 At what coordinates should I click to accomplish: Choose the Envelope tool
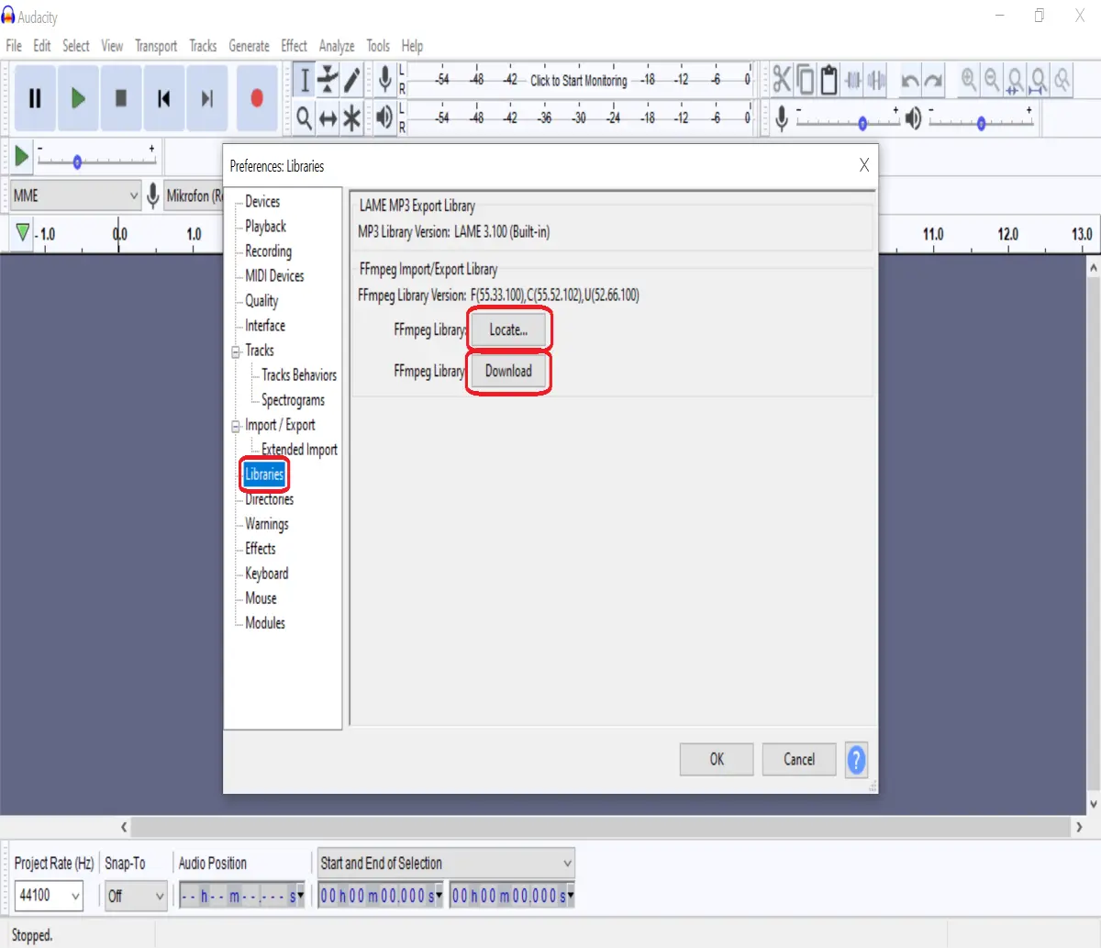(328, 80)
